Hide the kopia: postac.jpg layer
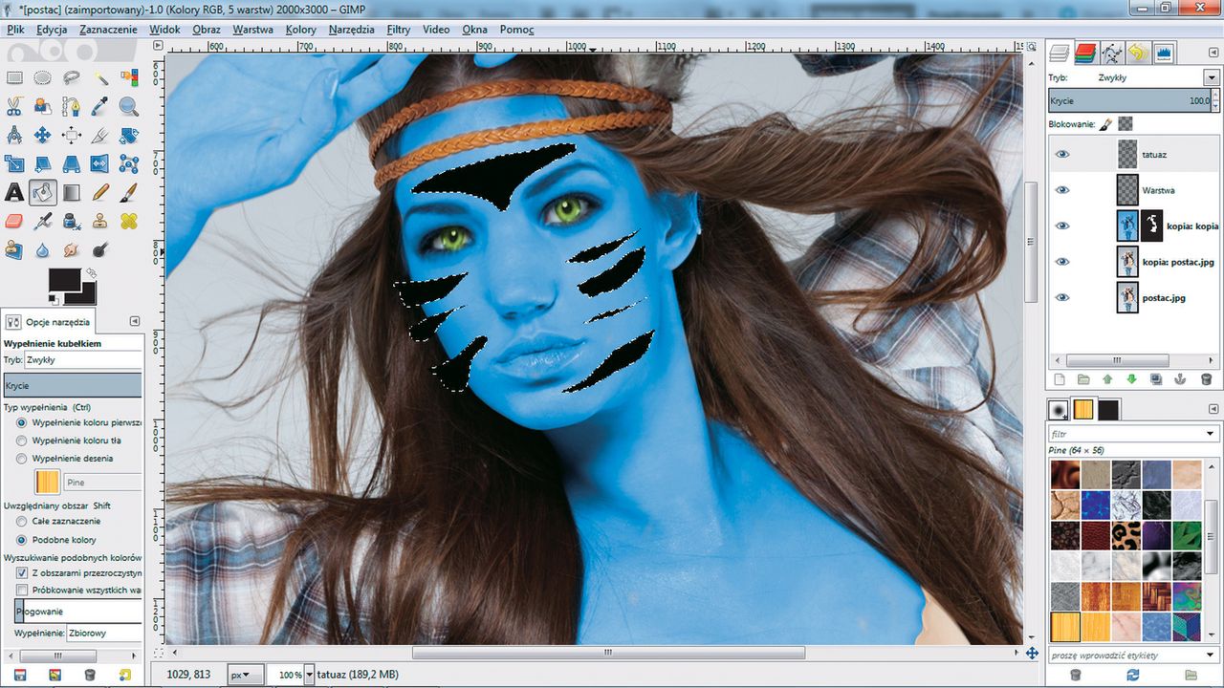The height and width of the screenshot is (688, 1224). point(1062,262)
